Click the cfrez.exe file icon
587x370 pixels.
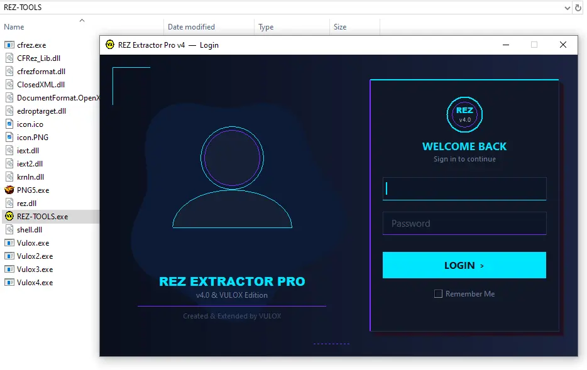coord(9,45)
